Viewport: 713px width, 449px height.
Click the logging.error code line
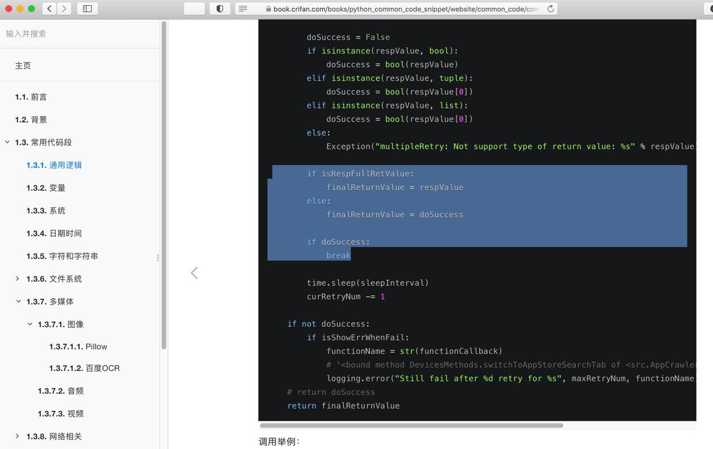point(511,378)
